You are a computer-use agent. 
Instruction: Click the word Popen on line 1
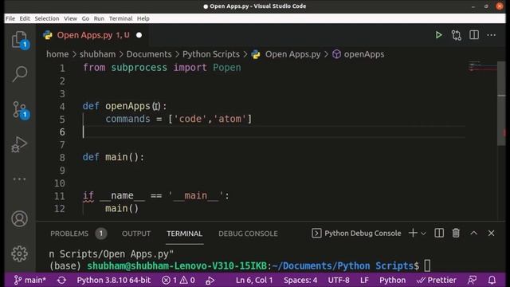(227, 68)
